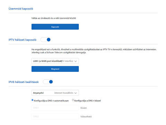166x125 pixels.
Task: Click the Váltás az útválasztó description text
Action: tap(54, 18)
